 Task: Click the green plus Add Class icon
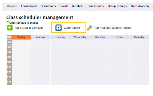(x=10, y=28)
